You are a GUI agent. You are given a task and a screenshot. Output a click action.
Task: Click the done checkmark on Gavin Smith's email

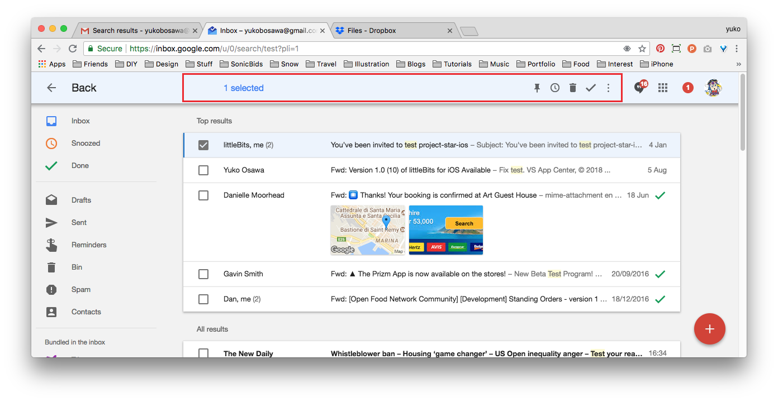pyautogui.click(x=660, y=274)
